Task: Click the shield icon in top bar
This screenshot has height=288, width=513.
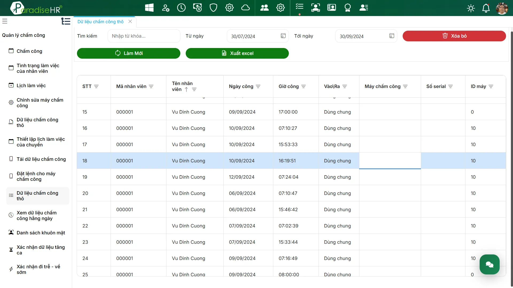Action: coord(213,8)
